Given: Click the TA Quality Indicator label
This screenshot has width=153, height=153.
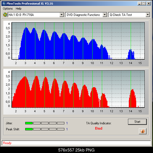Looking at the screenshot, I should (99, 123).
